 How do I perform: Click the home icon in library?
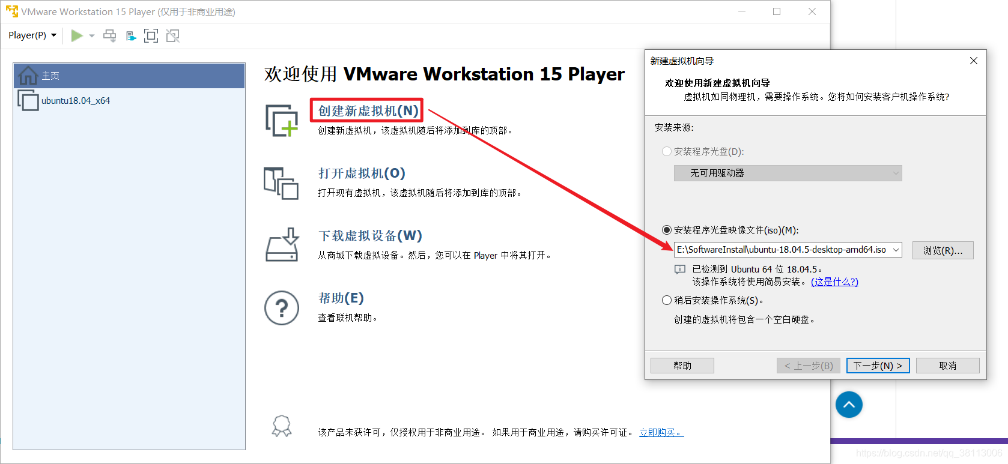pyautogui.click(x=28, y=76)
